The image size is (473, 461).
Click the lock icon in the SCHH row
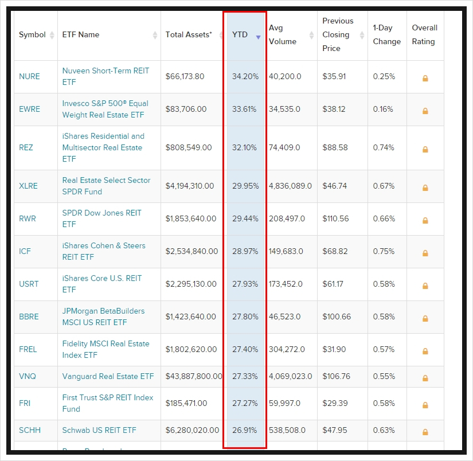coord(425,432)
